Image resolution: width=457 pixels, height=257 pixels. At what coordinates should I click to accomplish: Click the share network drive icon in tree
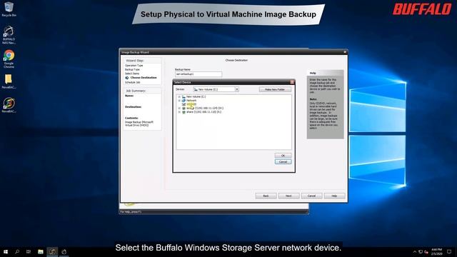[184, 112]
